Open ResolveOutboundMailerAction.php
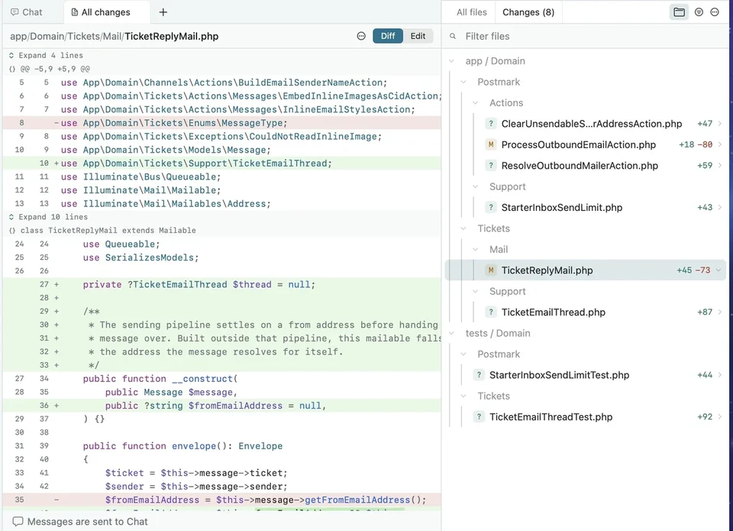 (580, 166)
